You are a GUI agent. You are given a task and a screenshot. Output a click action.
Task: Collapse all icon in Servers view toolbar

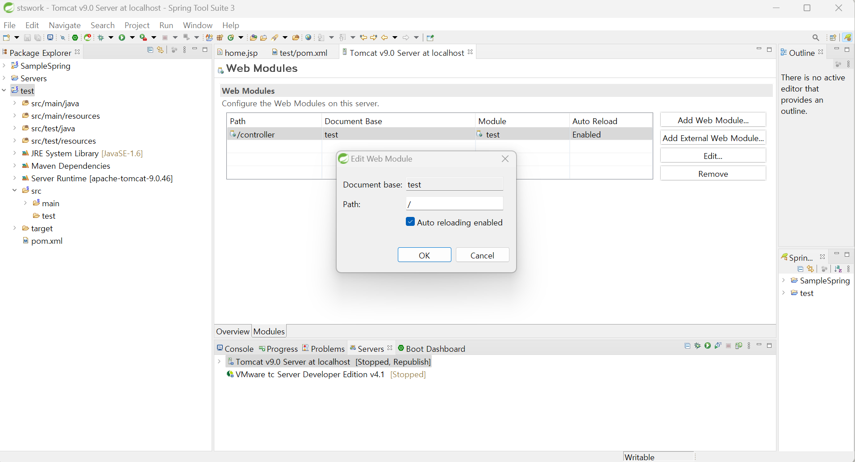click(x=687, y=345)
